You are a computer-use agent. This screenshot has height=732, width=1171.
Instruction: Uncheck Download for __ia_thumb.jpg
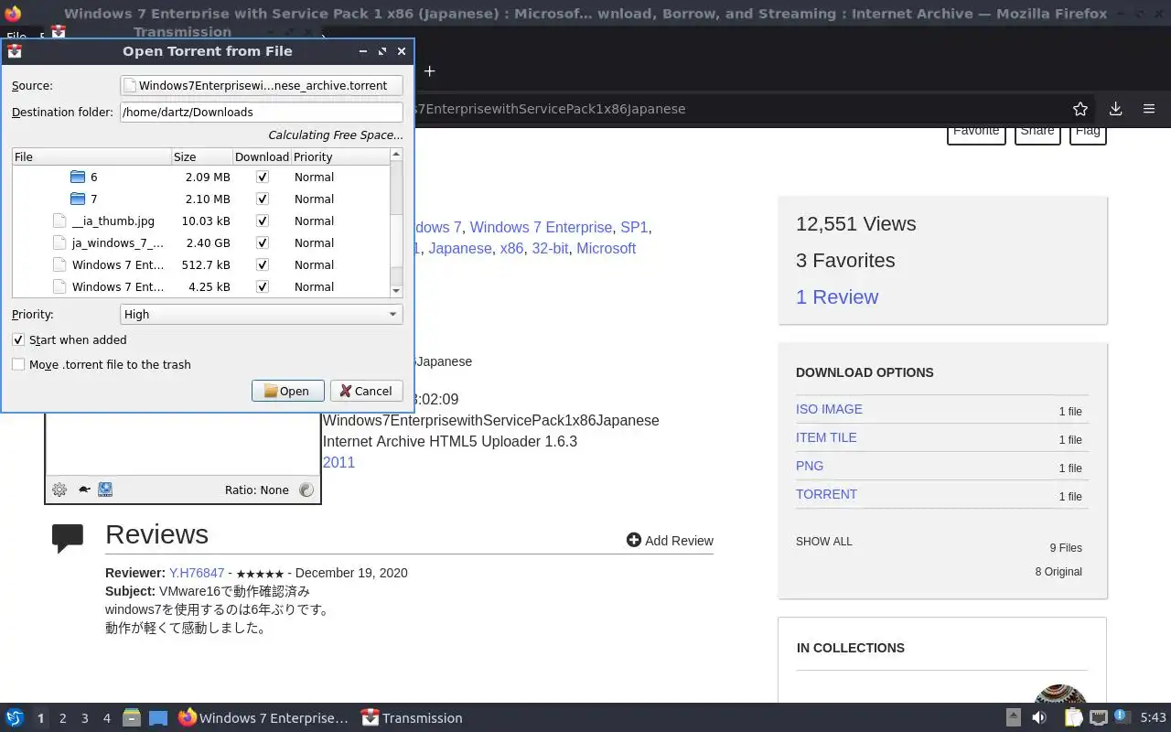(x=263, y=221)
